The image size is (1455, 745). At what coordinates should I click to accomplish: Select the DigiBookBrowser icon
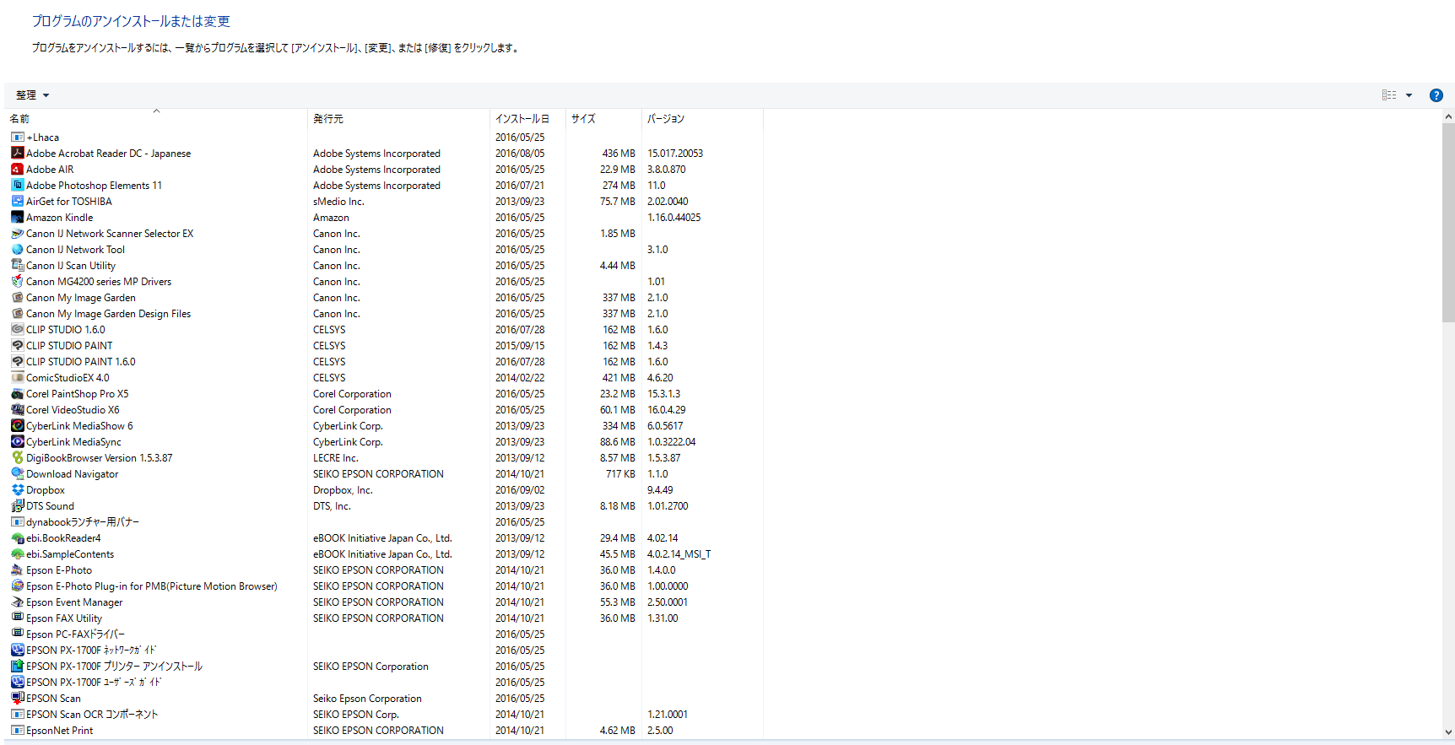tap(17, 457)
